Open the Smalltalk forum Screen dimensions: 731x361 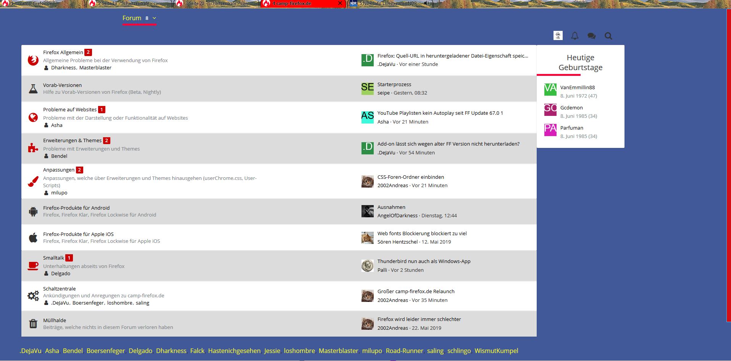[53, 258]
